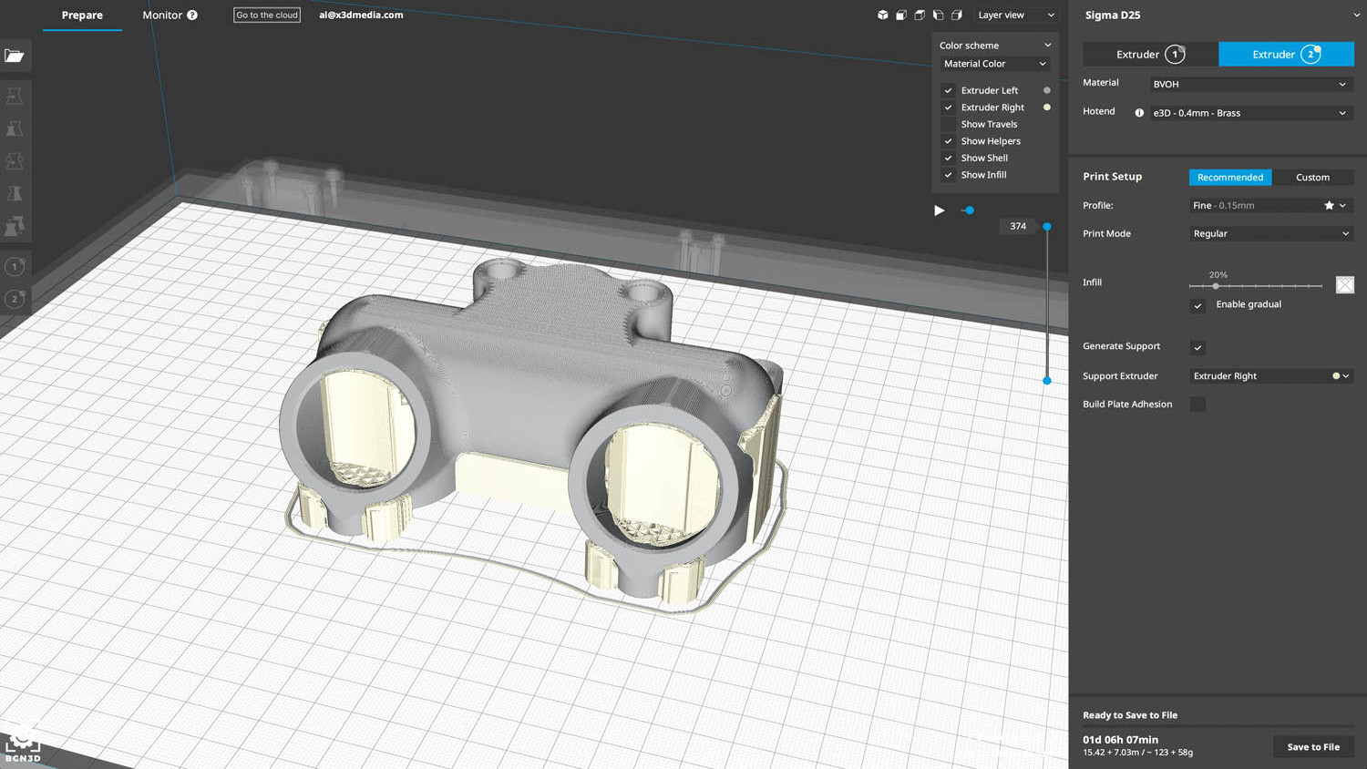The image size is (1367, 769).
Task: Open the Material BVOH dropdown
Action: (1249, 84)
